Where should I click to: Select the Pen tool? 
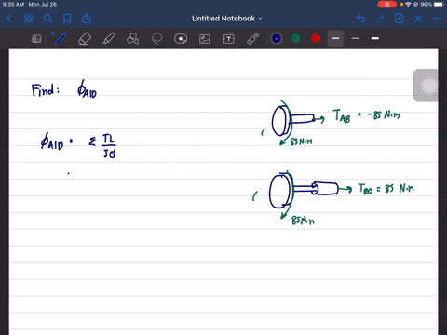tap(60, 39)
